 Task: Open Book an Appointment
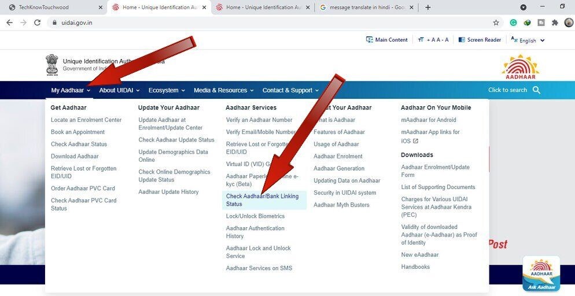tap(78, 132)
